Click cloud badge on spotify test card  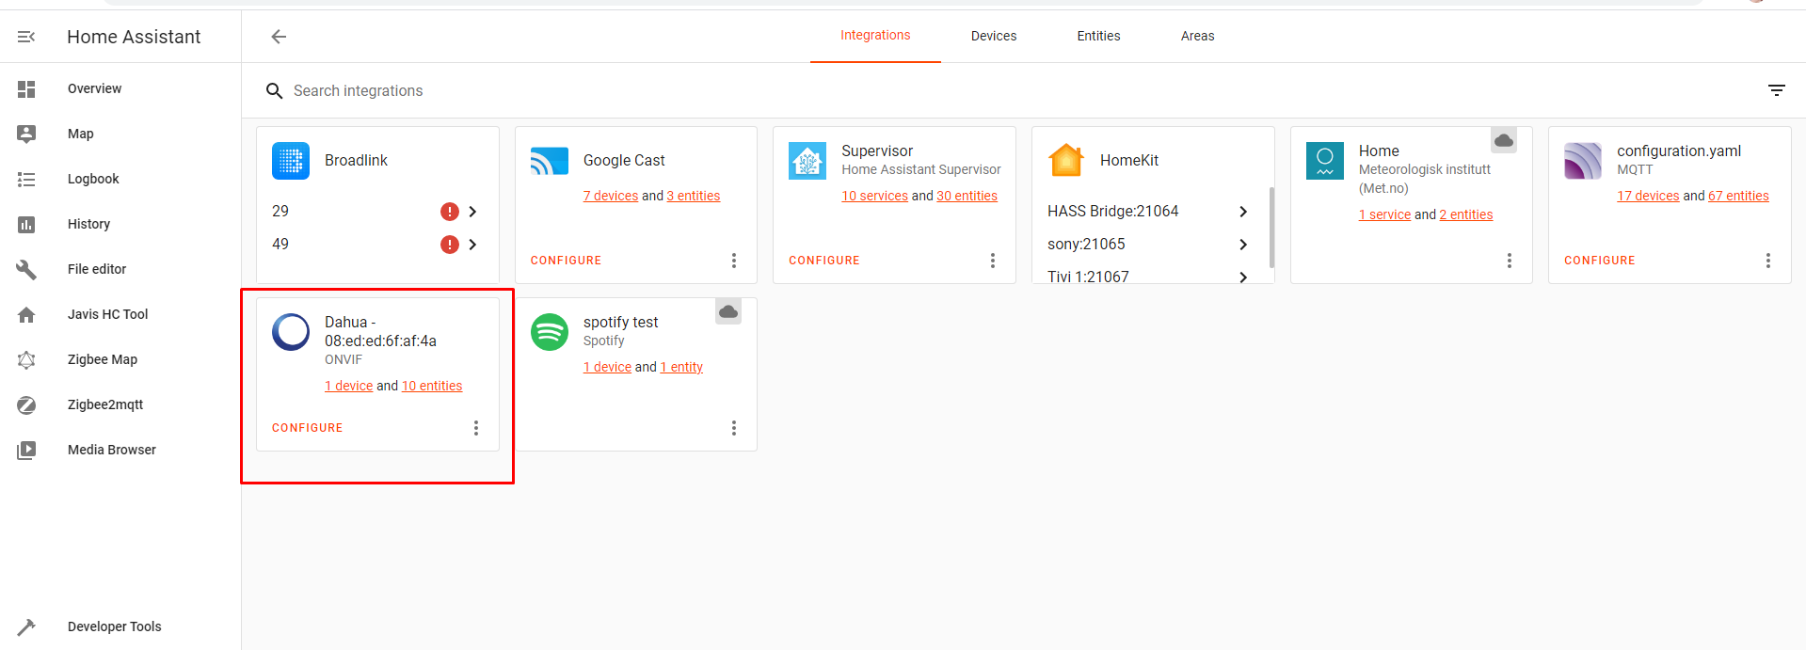728,311
